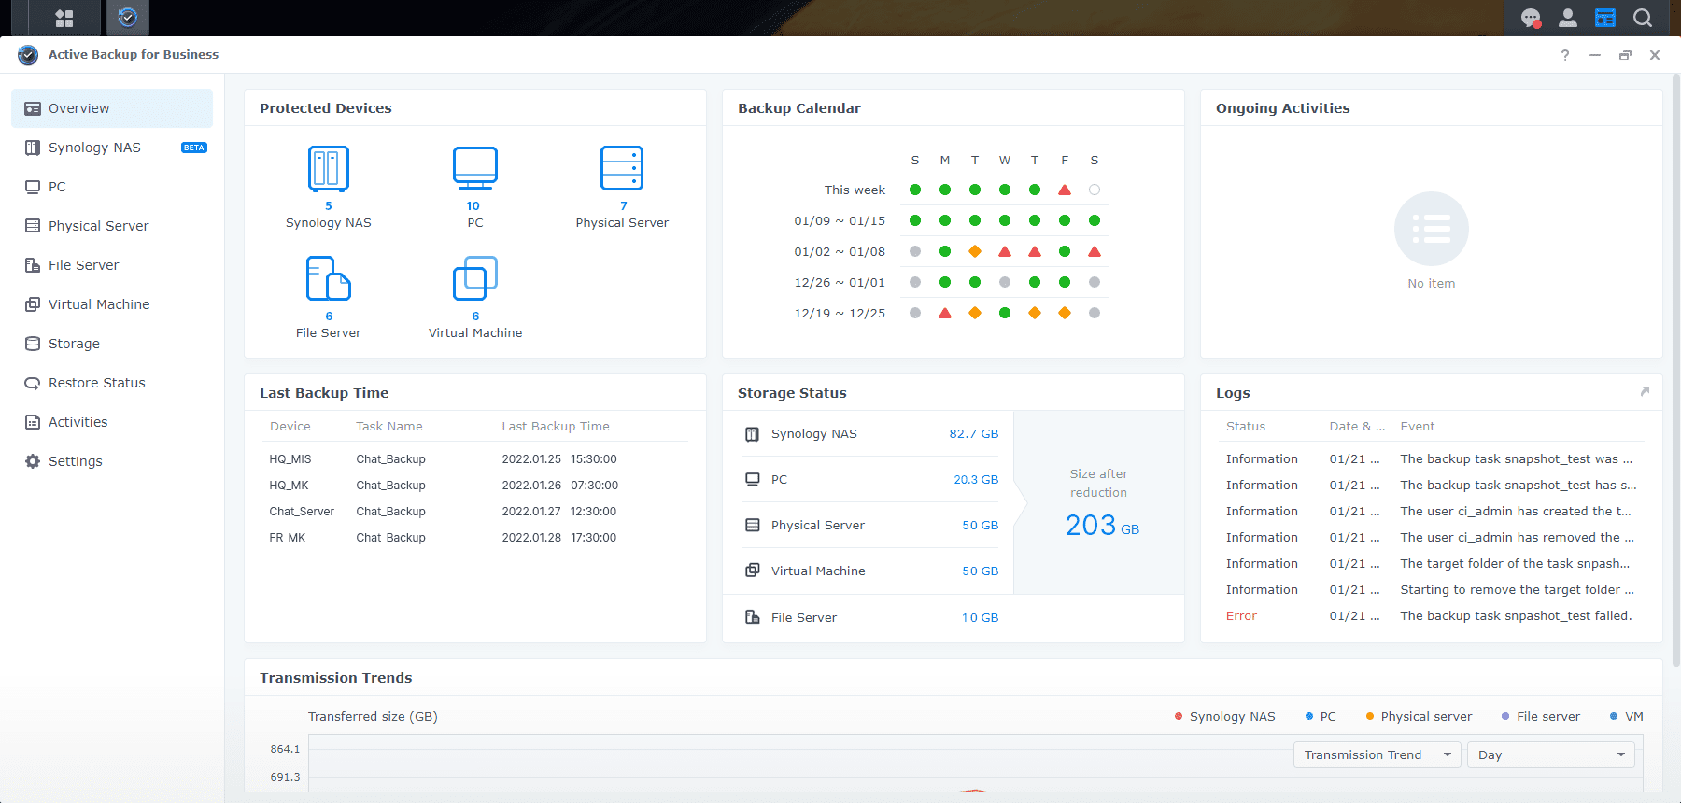Viewport: 1681px width, 803px height.
Task: Sort by Last Backup Time column header
Action: click(556, 427)
